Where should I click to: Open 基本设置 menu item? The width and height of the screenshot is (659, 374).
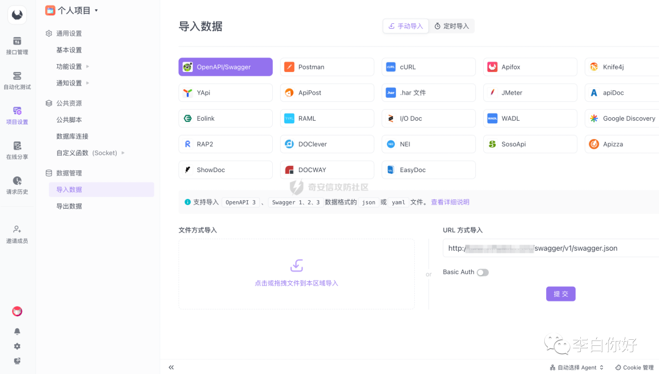70,50
